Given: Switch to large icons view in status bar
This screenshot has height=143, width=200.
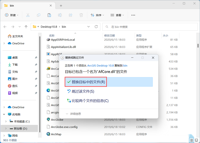Looking at the screenshot, I should (x=196, y=140).
